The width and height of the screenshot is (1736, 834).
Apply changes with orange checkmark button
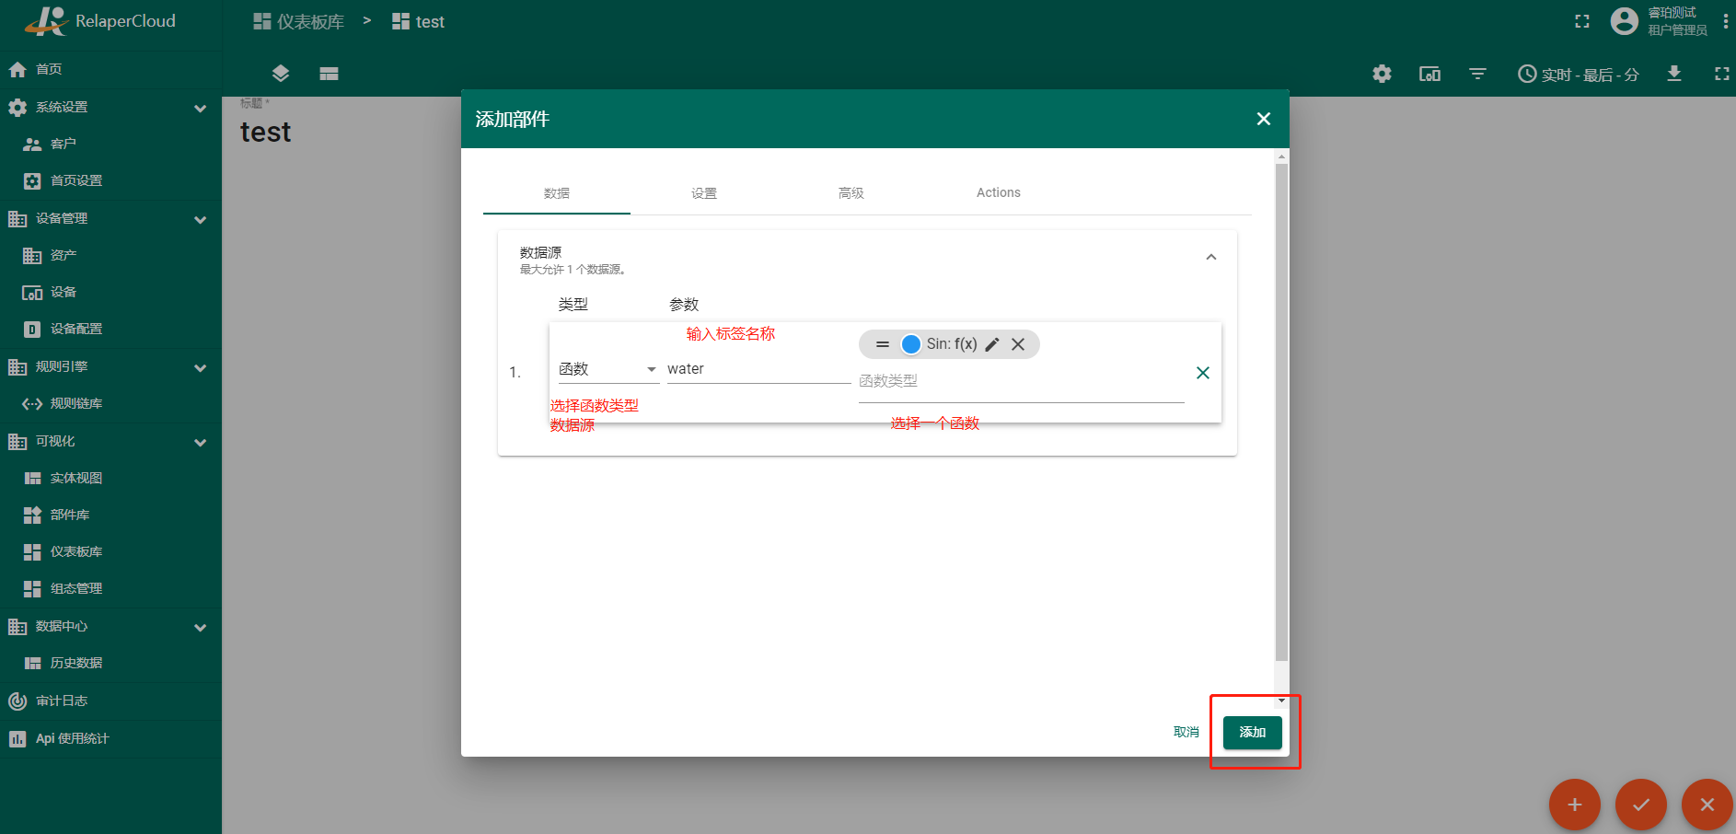[1641, 805]
